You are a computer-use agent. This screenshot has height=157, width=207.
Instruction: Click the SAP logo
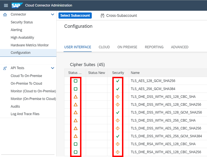(x=17, y=6)
